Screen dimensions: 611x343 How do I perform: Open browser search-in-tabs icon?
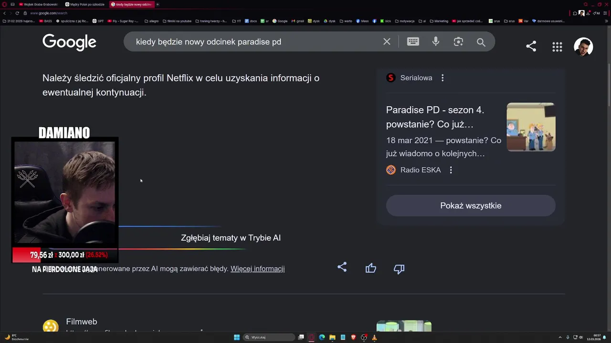coord(586,4)
